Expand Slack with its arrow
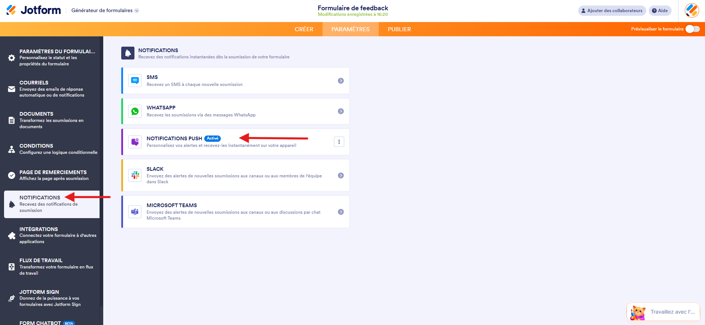705x325 pixels. 341,176
